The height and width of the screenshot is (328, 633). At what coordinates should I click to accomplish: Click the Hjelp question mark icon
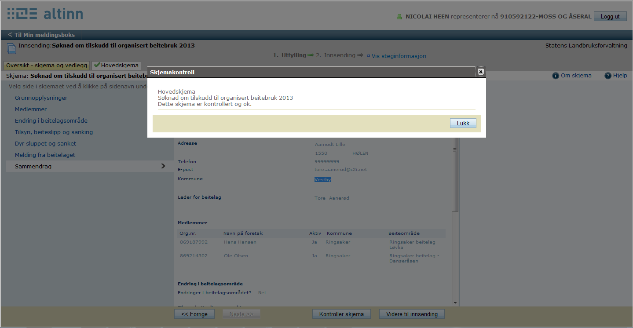608,76
